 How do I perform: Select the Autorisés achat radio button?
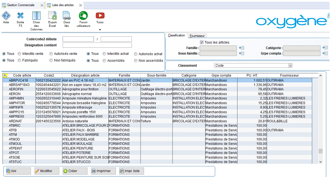pos(136,54)
